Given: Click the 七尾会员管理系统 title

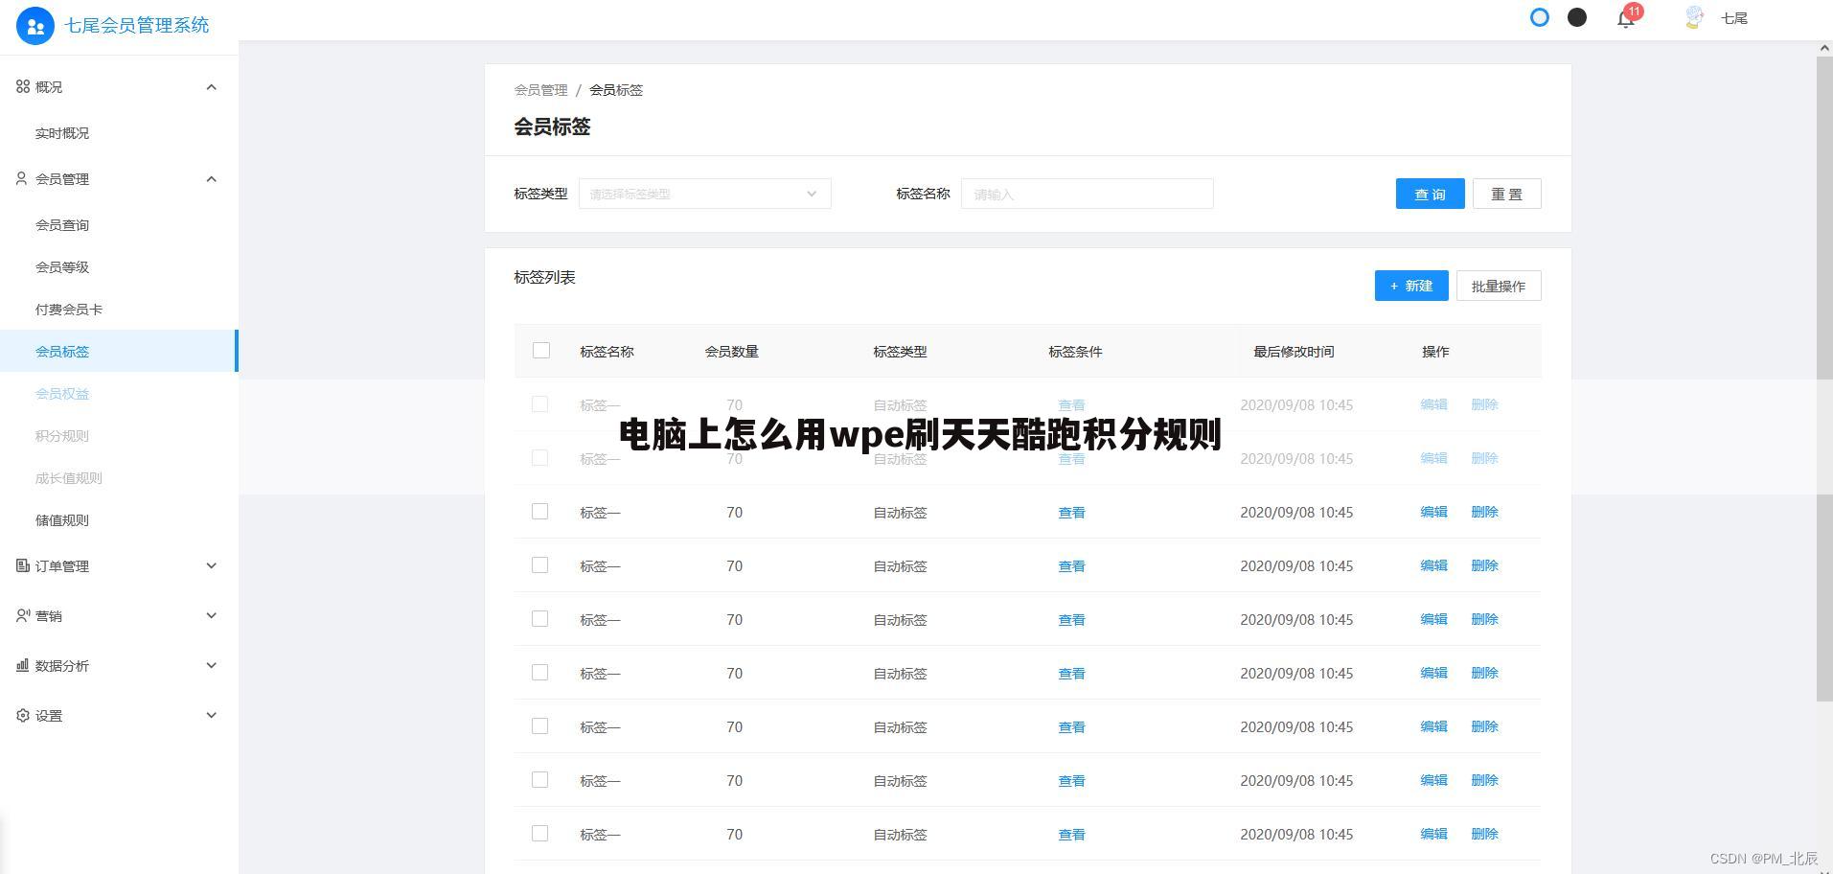Looking at the screenshot, I should click(x=137, y=25).
